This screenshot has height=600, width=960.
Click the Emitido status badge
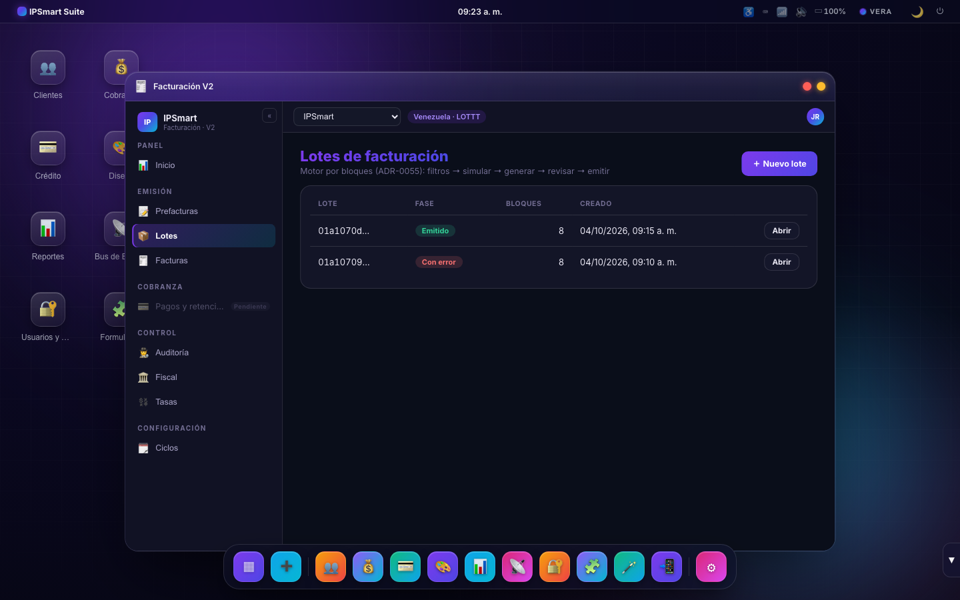pos(435,231)
